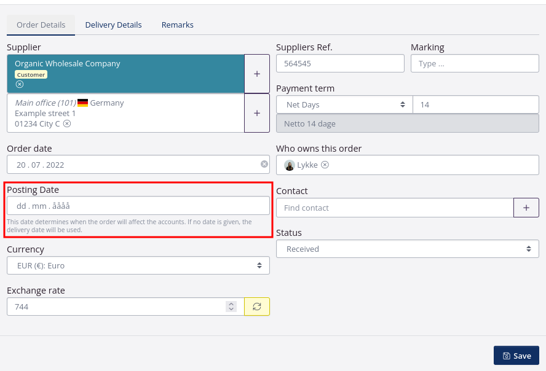Screen dimensions: 546x371
Task: Open the Remarks tab
Action: click(178, 25)
